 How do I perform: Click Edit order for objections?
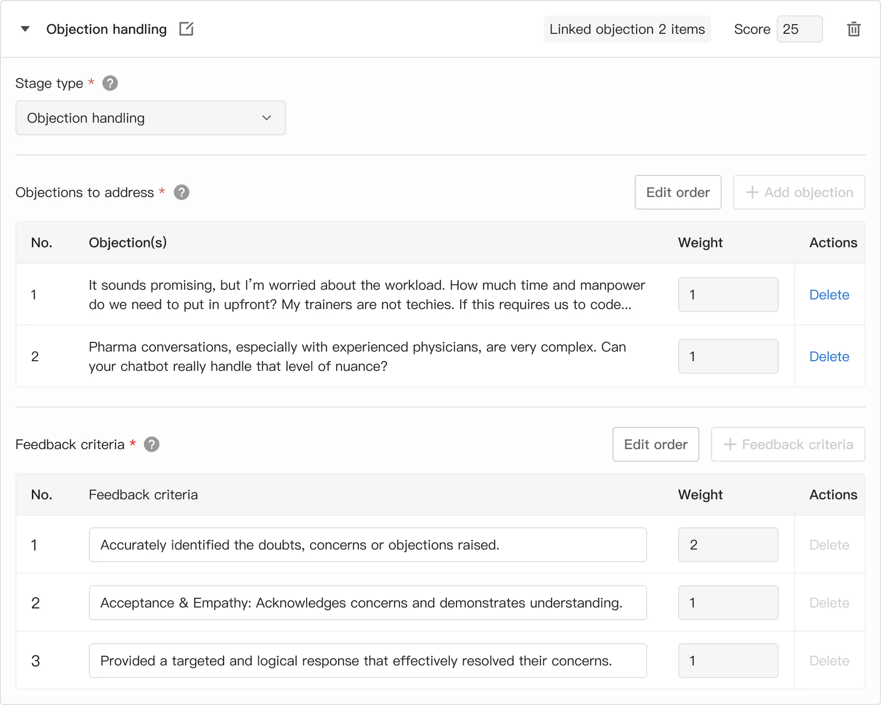pyautogui.click(x=678, y=192)
